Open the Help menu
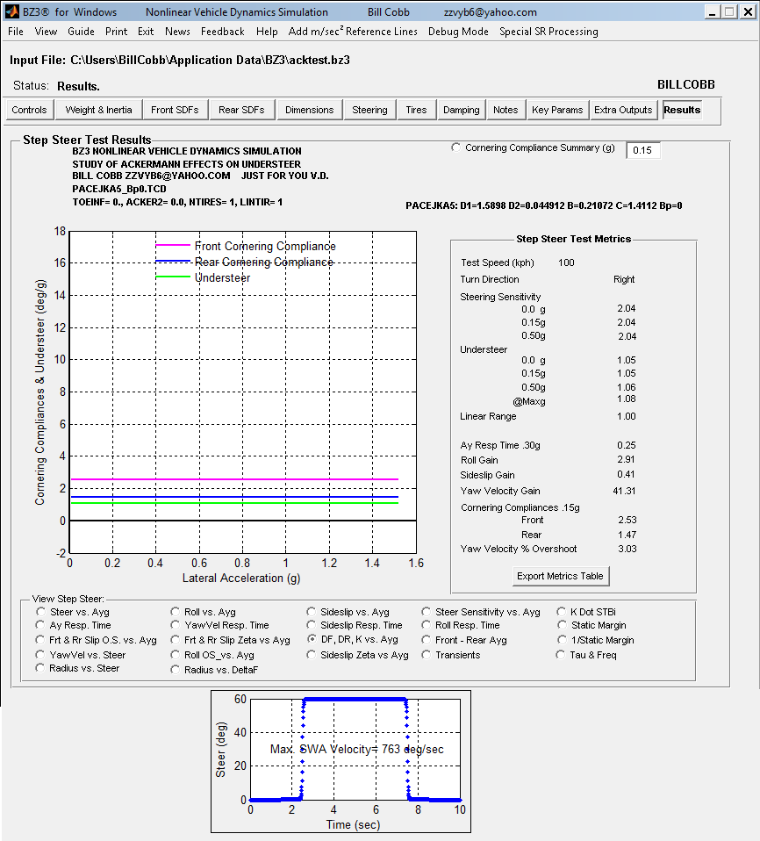This screenshot has height=841, width=760. [x=267, y=32]
